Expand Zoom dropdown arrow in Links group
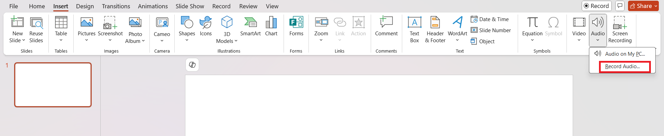Image resolution: width=664 pixels, height=136 pixels. [321, 40]
